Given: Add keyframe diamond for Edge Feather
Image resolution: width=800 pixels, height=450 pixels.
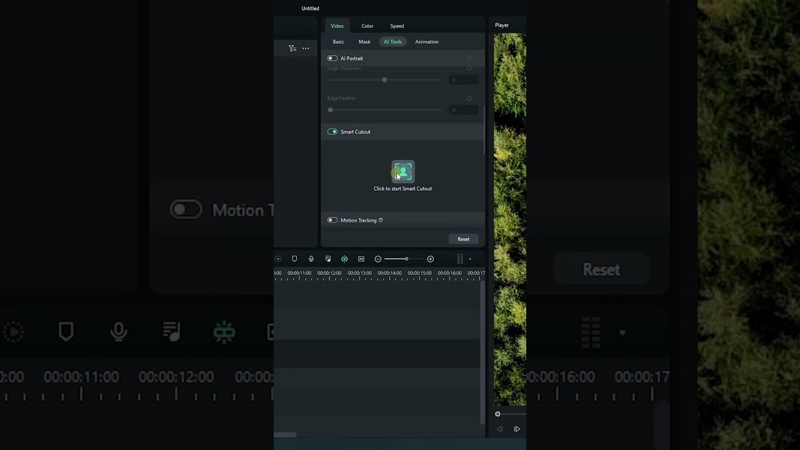Looking at the screenshot, I should (469, 98).
